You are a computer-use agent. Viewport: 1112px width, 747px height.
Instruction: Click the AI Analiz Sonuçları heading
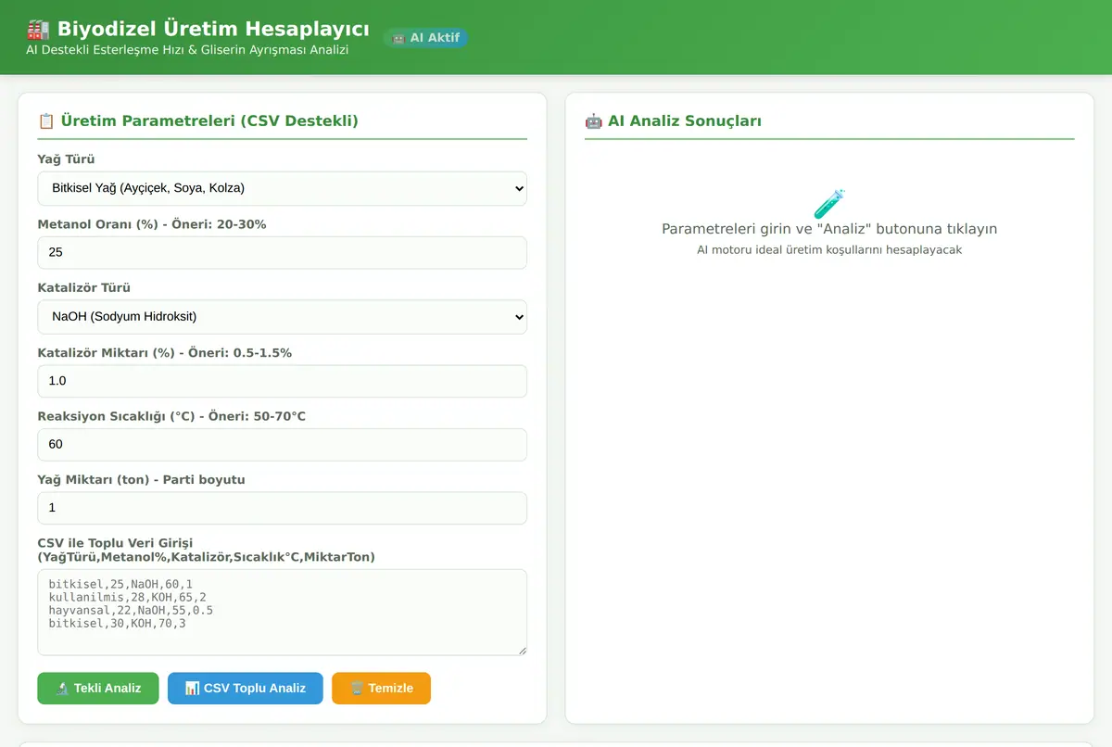685,120
